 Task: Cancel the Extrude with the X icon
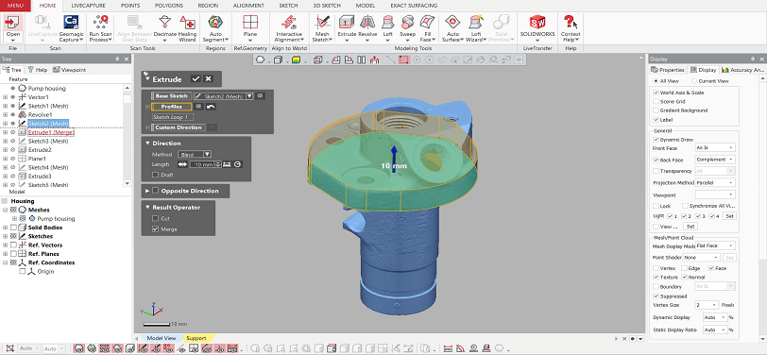tap(209, 78)
